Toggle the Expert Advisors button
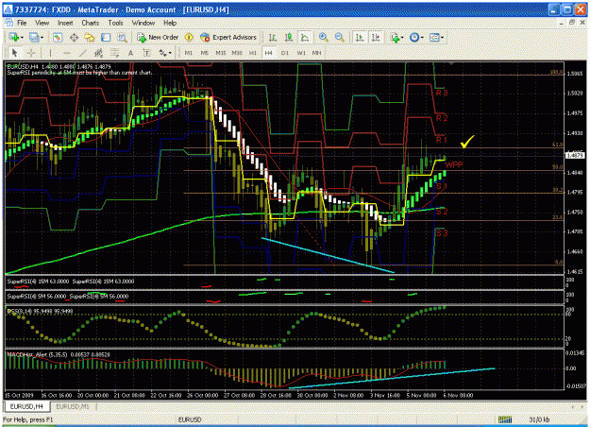This screenshot has height=427, width=590. [228, 37]
